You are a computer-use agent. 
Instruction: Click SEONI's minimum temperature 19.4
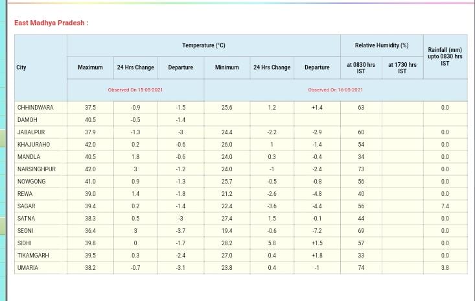tap(227, 231)
